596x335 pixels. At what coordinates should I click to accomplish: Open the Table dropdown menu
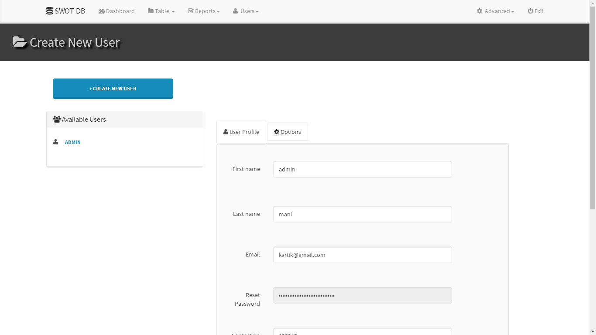[161, 11]
